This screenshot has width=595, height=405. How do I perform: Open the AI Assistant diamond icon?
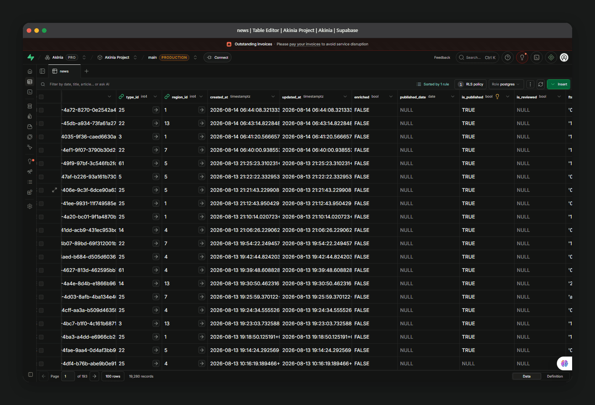point(551,58)
